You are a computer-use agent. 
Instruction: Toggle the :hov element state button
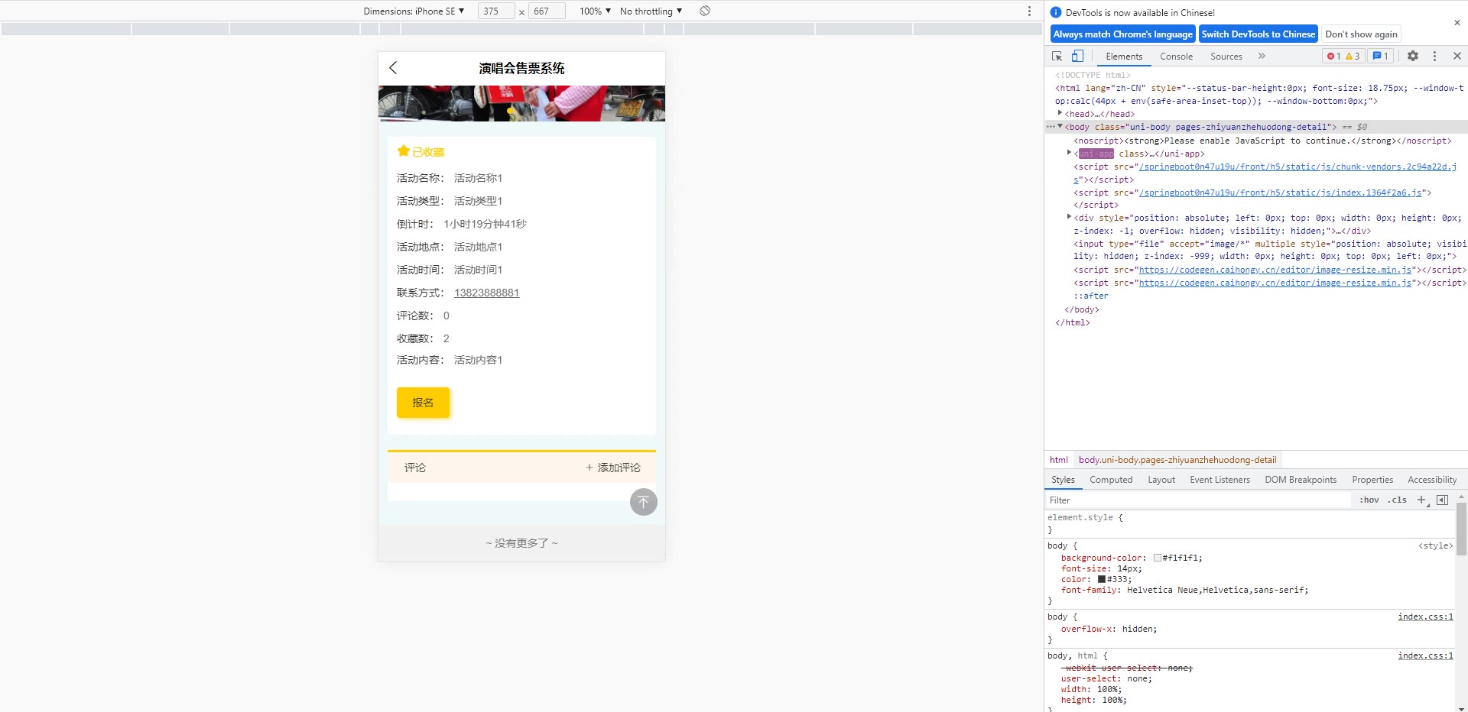pos(1369,500)
